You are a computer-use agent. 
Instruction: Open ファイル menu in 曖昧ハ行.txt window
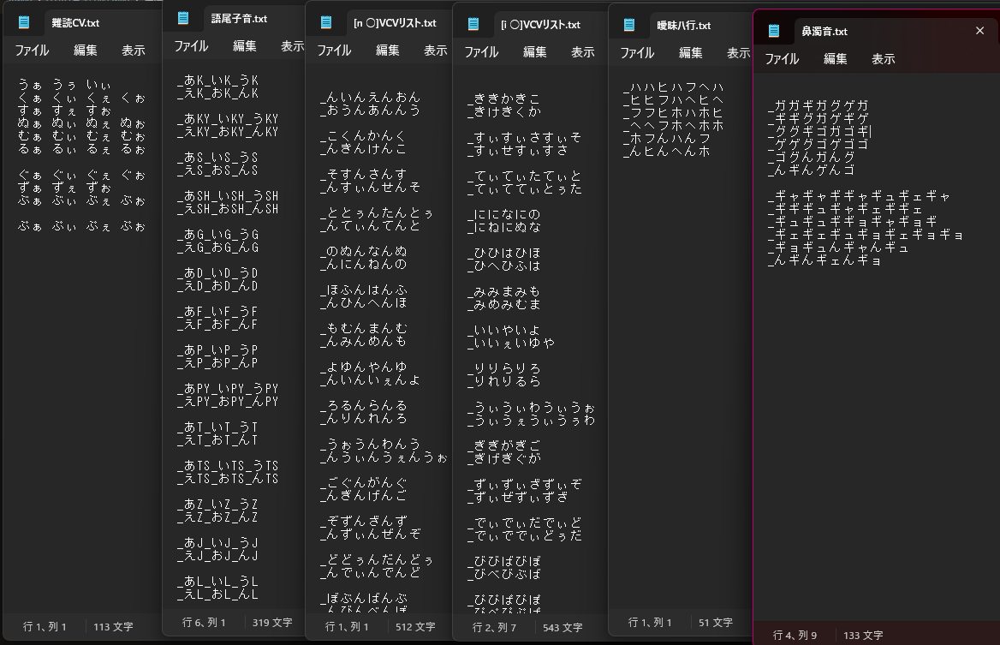pos(637,53)
